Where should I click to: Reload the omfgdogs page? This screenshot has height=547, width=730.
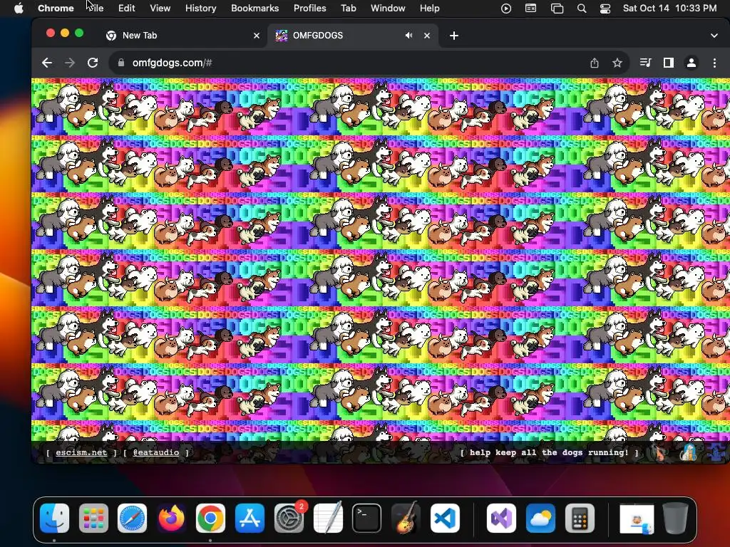pyautogui.click(x=93, y=63)
